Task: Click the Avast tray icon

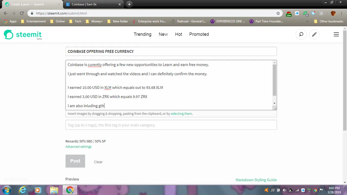Action: (x=266, y=190)
